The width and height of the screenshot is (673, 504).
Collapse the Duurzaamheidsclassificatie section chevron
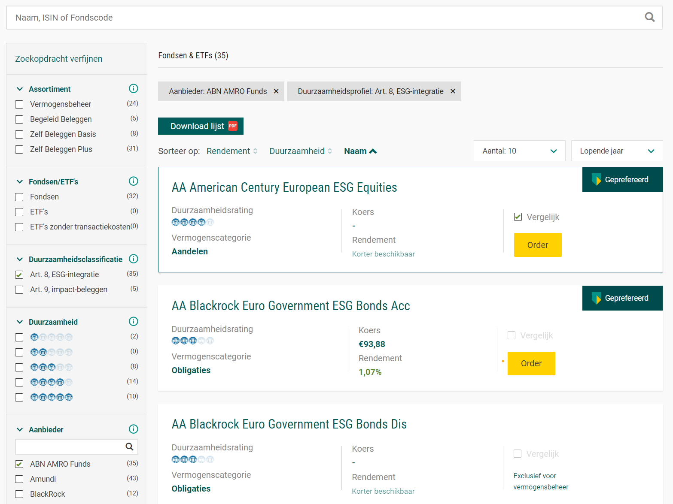pos(20,259)
